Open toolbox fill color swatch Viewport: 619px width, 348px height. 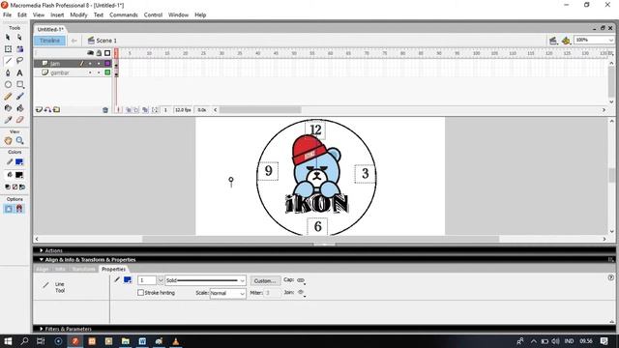click(x=19, y=175)
